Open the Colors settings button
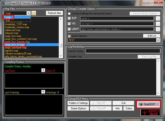165x121 pixels. pyautogui.click(x=129, y=108)
